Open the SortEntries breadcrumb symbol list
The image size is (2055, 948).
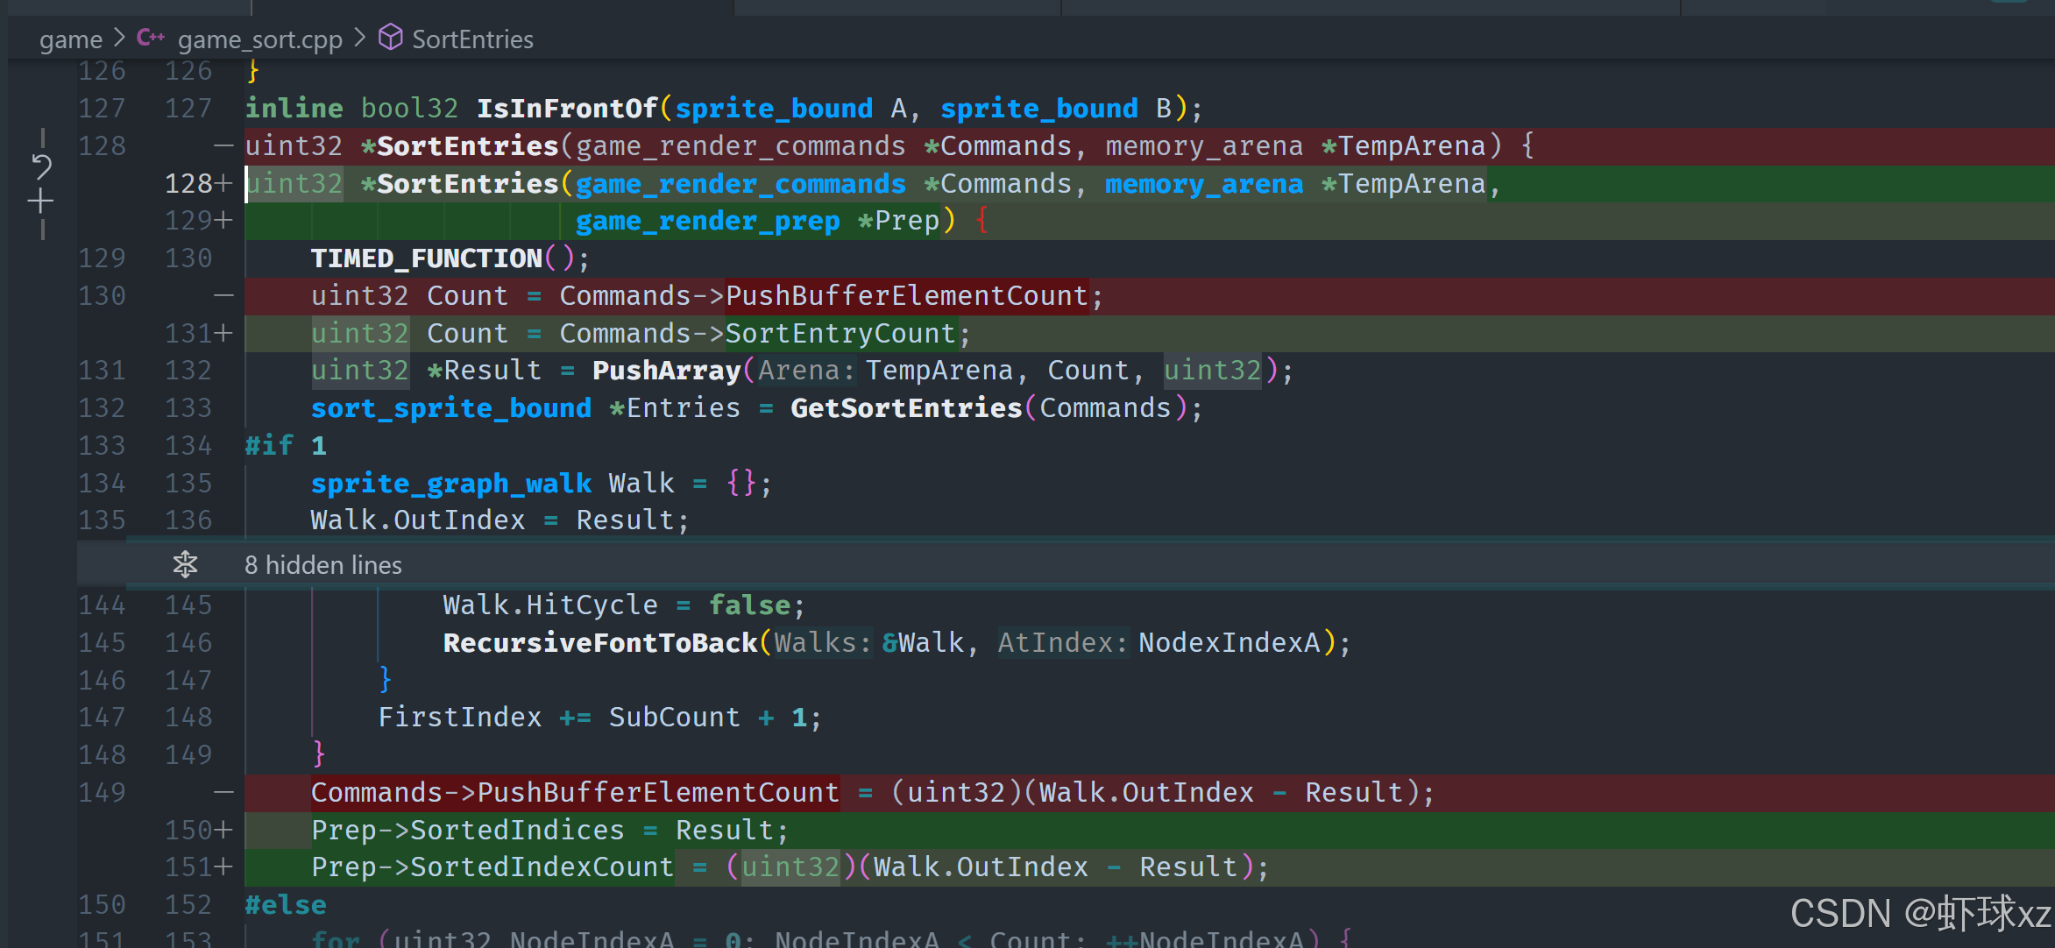(x=472, y=39)
